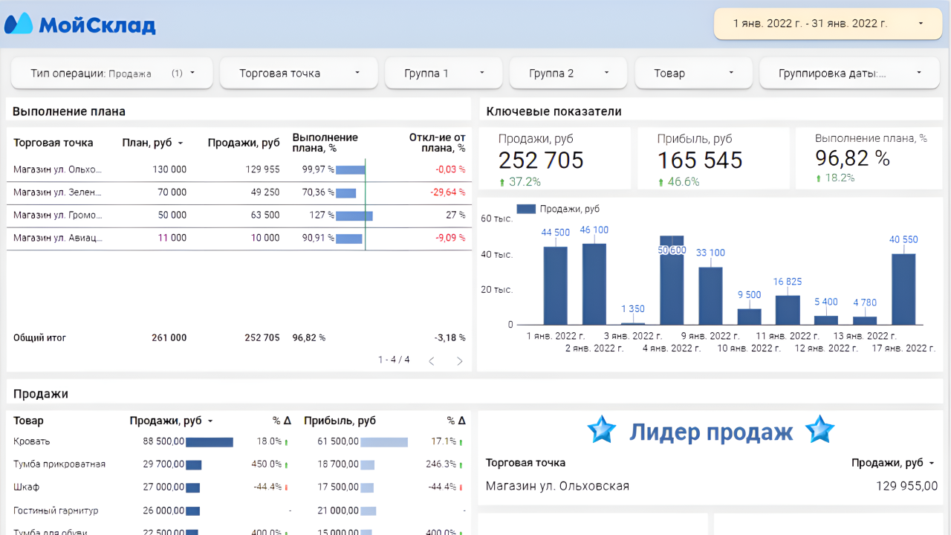
Task: Click delta value -44.4% for Шкаф sales
Action: pos(268,487)
